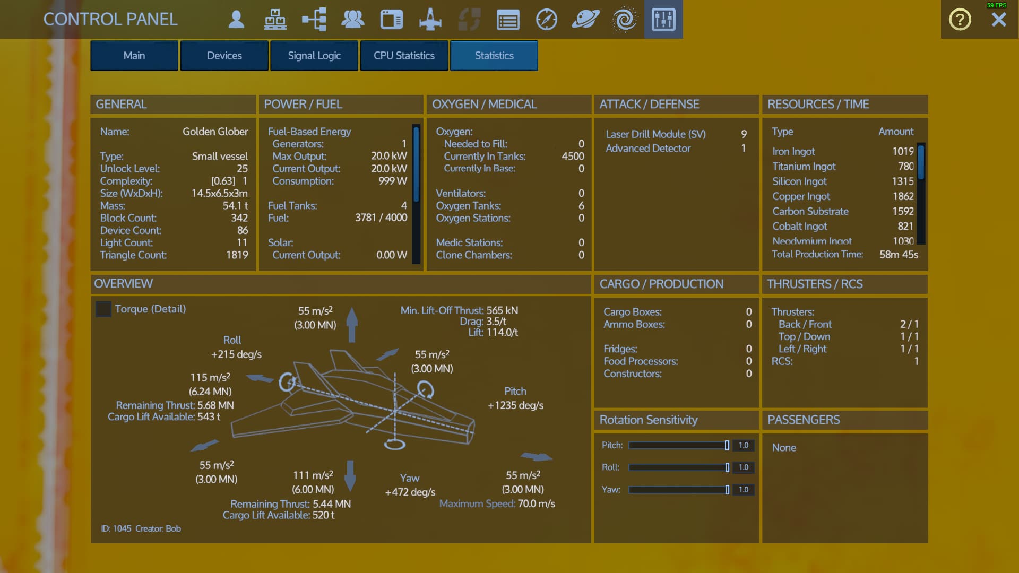
Task: Click the ID 1045 Creator Bob text
Action: (x=141, y=529)
